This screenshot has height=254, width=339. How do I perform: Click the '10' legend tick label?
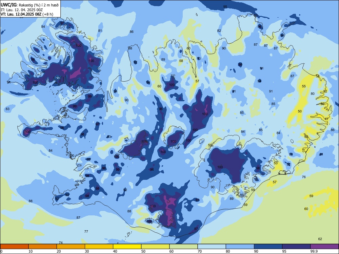coord(31,251)
